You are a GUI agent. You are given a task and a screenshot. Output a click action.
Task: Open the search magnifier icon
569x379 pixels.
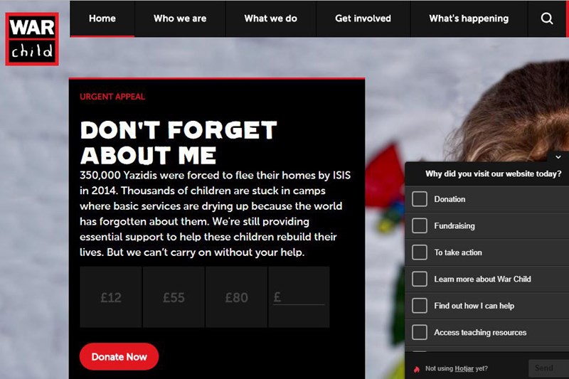547,18
